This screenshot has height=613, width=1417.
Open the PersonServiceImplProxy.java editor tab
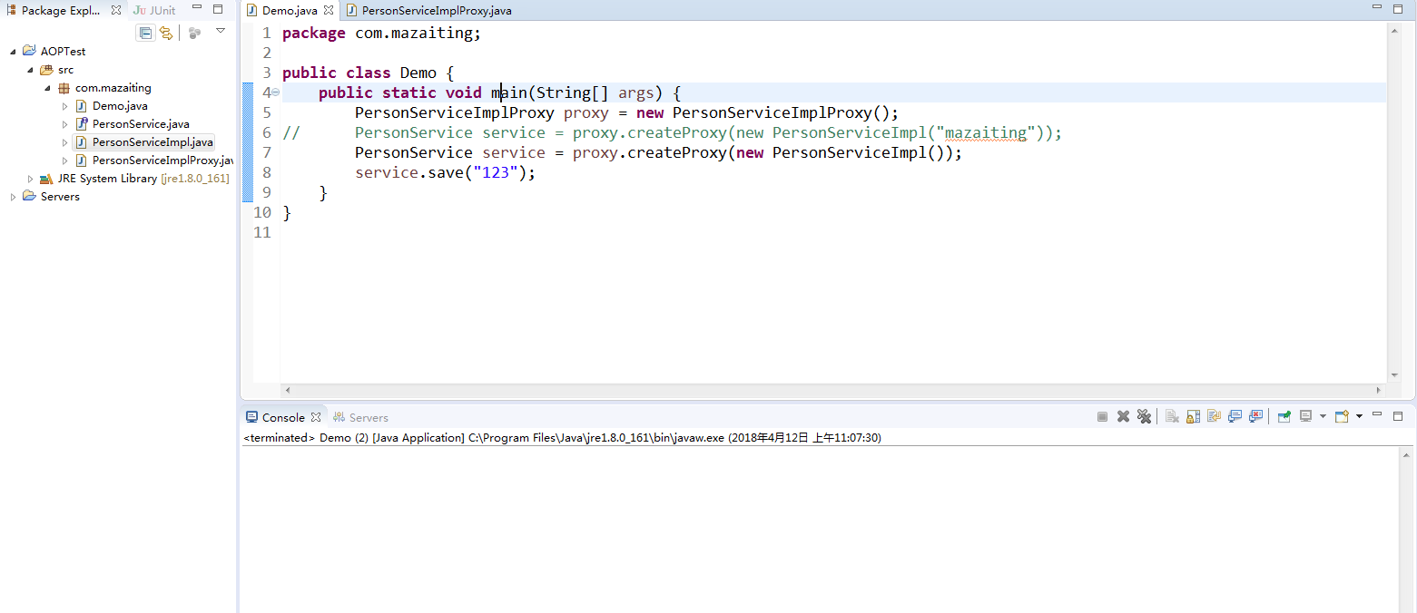tap(428, 11)
